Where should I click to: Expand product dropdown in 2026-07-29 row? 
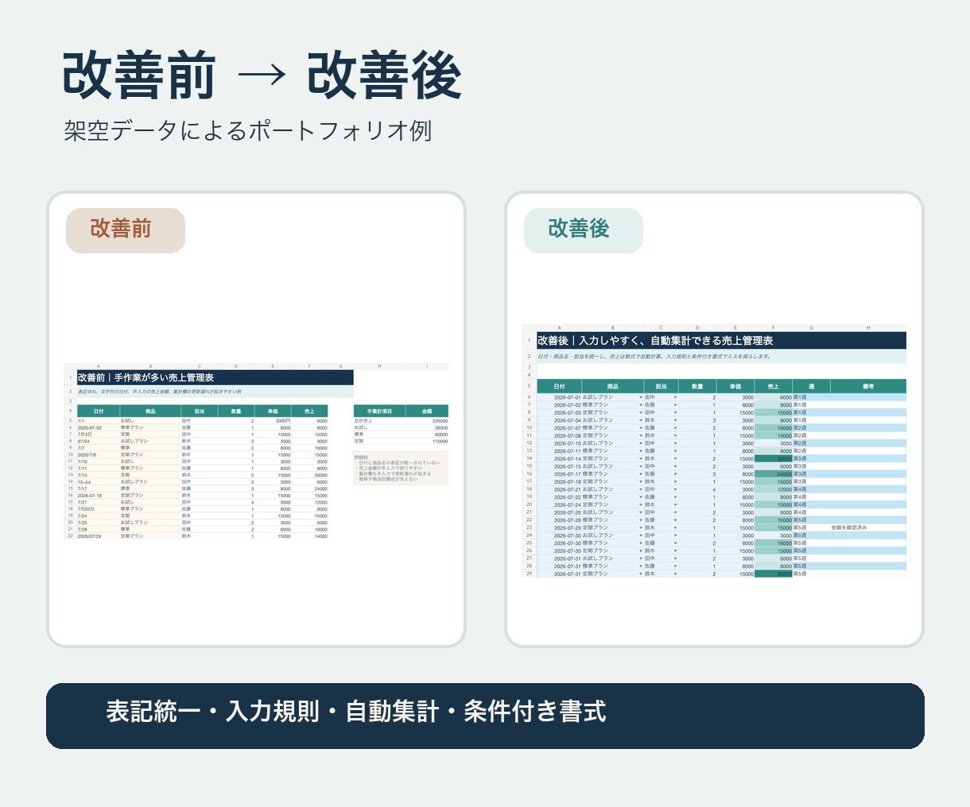[641, 527]
